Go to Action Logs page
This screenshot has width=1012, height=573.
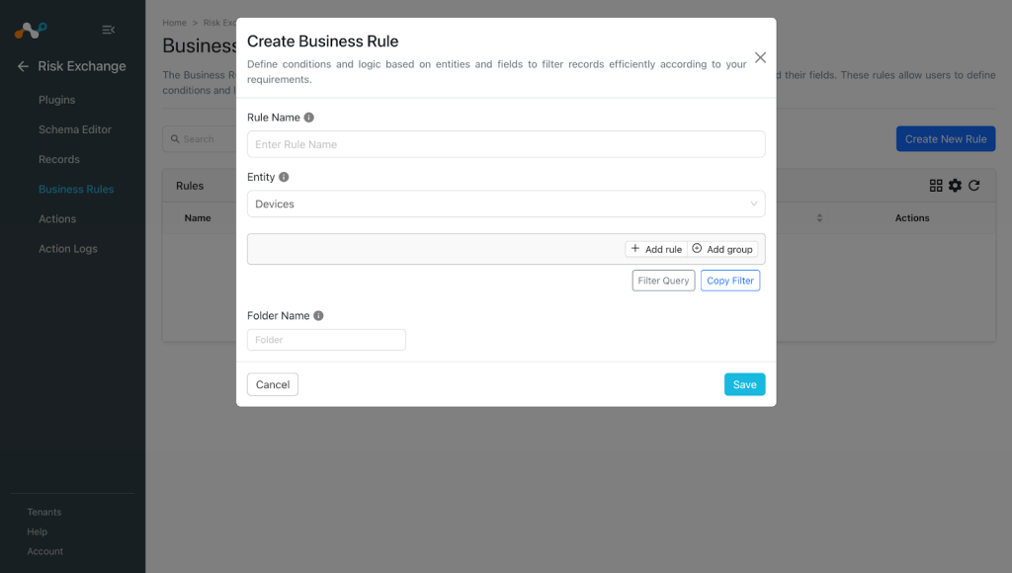(68, 248)
